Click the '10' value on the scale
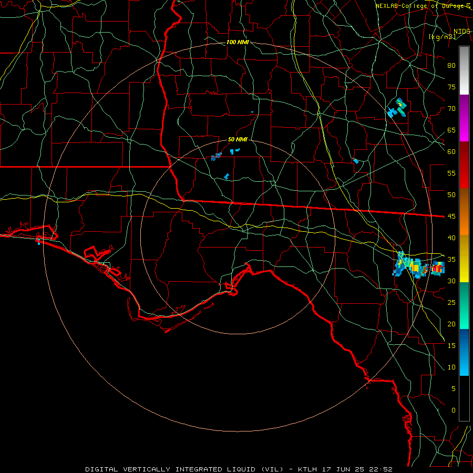Screen dimensions: 473x473 coord(451,367)
